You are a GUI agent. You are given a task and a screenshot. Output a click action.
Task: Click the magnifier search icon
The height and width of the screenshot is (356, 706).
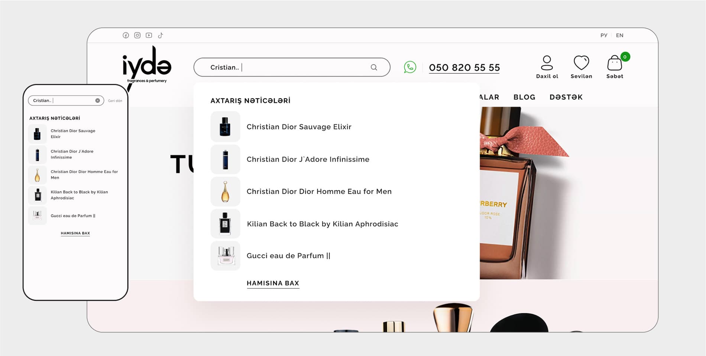(374, 67)
